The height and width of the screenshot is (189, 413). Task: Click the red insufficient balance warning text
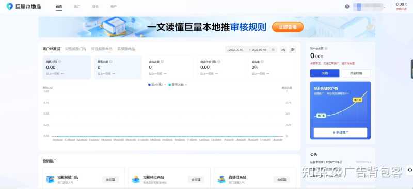[x=332, y=63]
